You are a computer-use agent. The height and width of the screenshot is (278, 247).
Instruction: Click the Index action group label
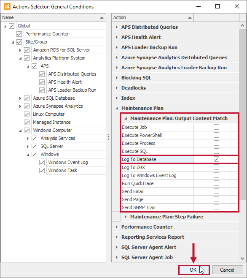[128, 98]
